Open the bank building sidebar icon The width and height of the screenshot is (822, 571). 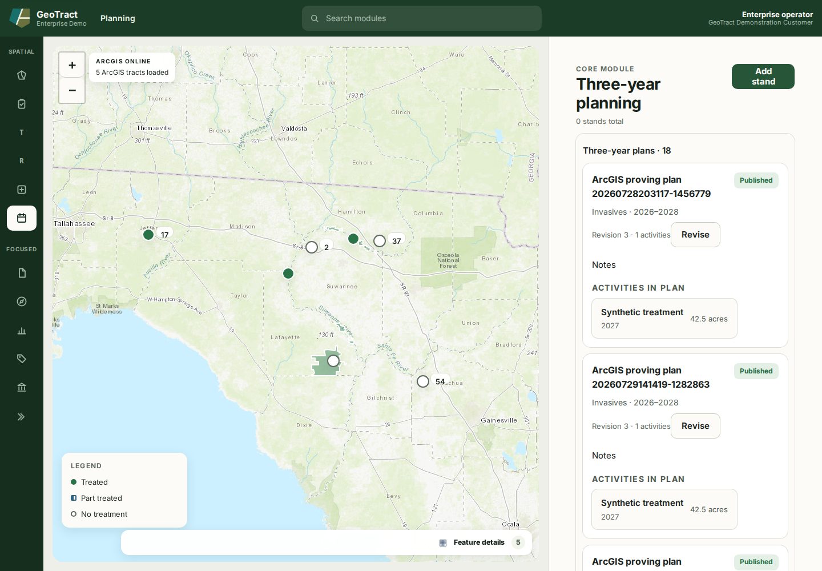[x=22, y=387]
